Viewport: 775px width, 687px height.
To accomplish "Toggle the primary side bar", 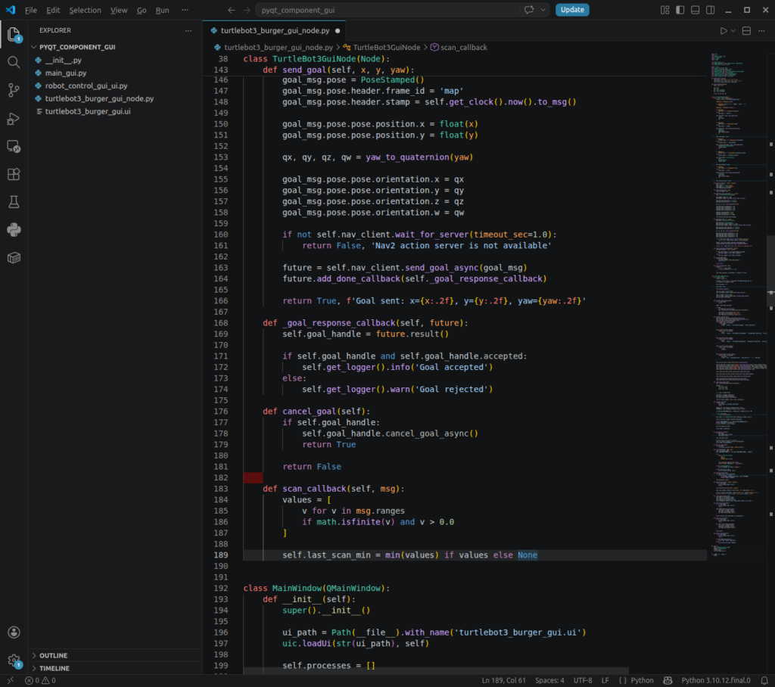I will click(x=680, y=10).
